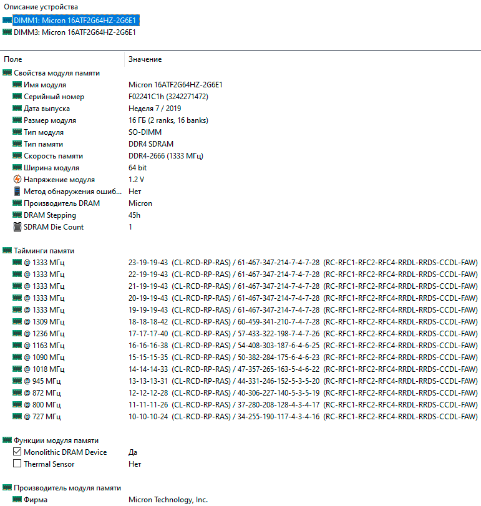Screen dimensions: 481x506
Task: Click the icon next to Тип модуля
Action: click(17, 132)
